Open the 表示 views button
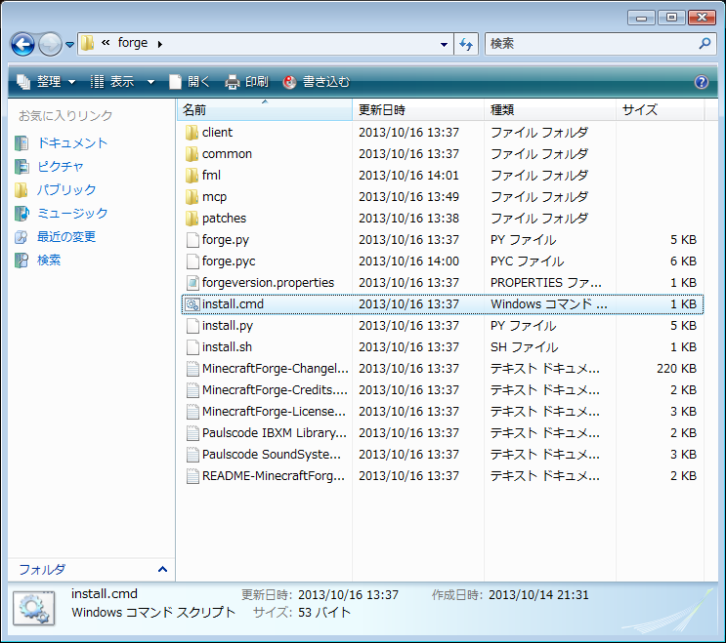This screenshot has width=726, height=643. pos(111,82)
